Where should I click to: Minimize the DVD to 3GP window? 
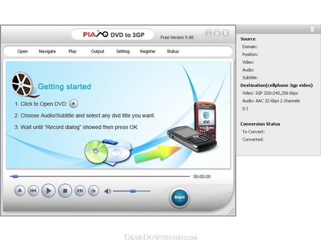217,33
